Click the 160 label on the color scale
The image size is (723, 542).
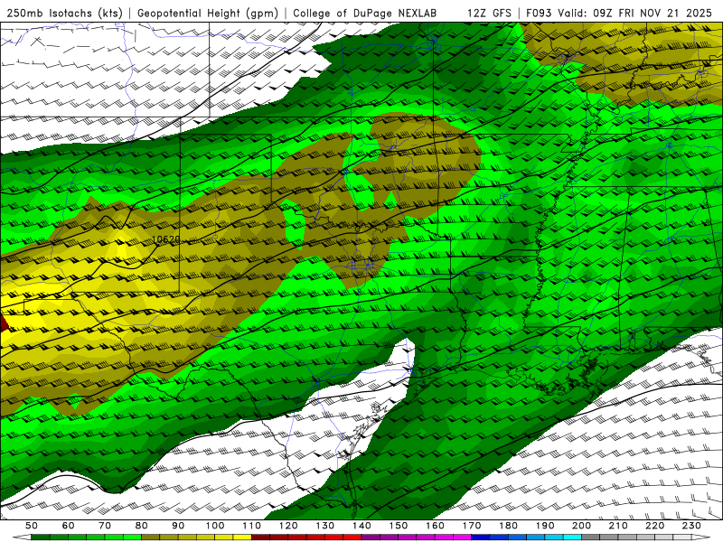pos(435,526)
